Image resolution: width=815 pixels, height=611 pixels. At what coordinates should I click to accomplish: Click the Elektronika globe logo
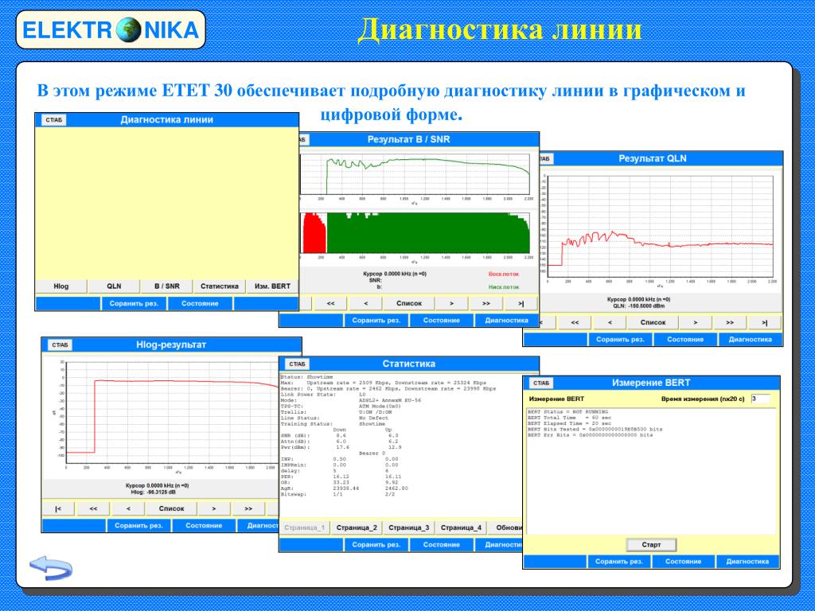point(128,29)
